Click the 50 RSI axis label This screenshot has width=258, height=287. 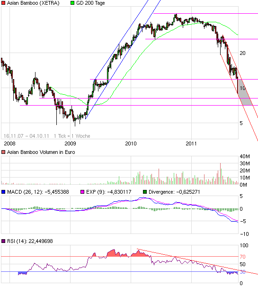[x=242, y=264]
